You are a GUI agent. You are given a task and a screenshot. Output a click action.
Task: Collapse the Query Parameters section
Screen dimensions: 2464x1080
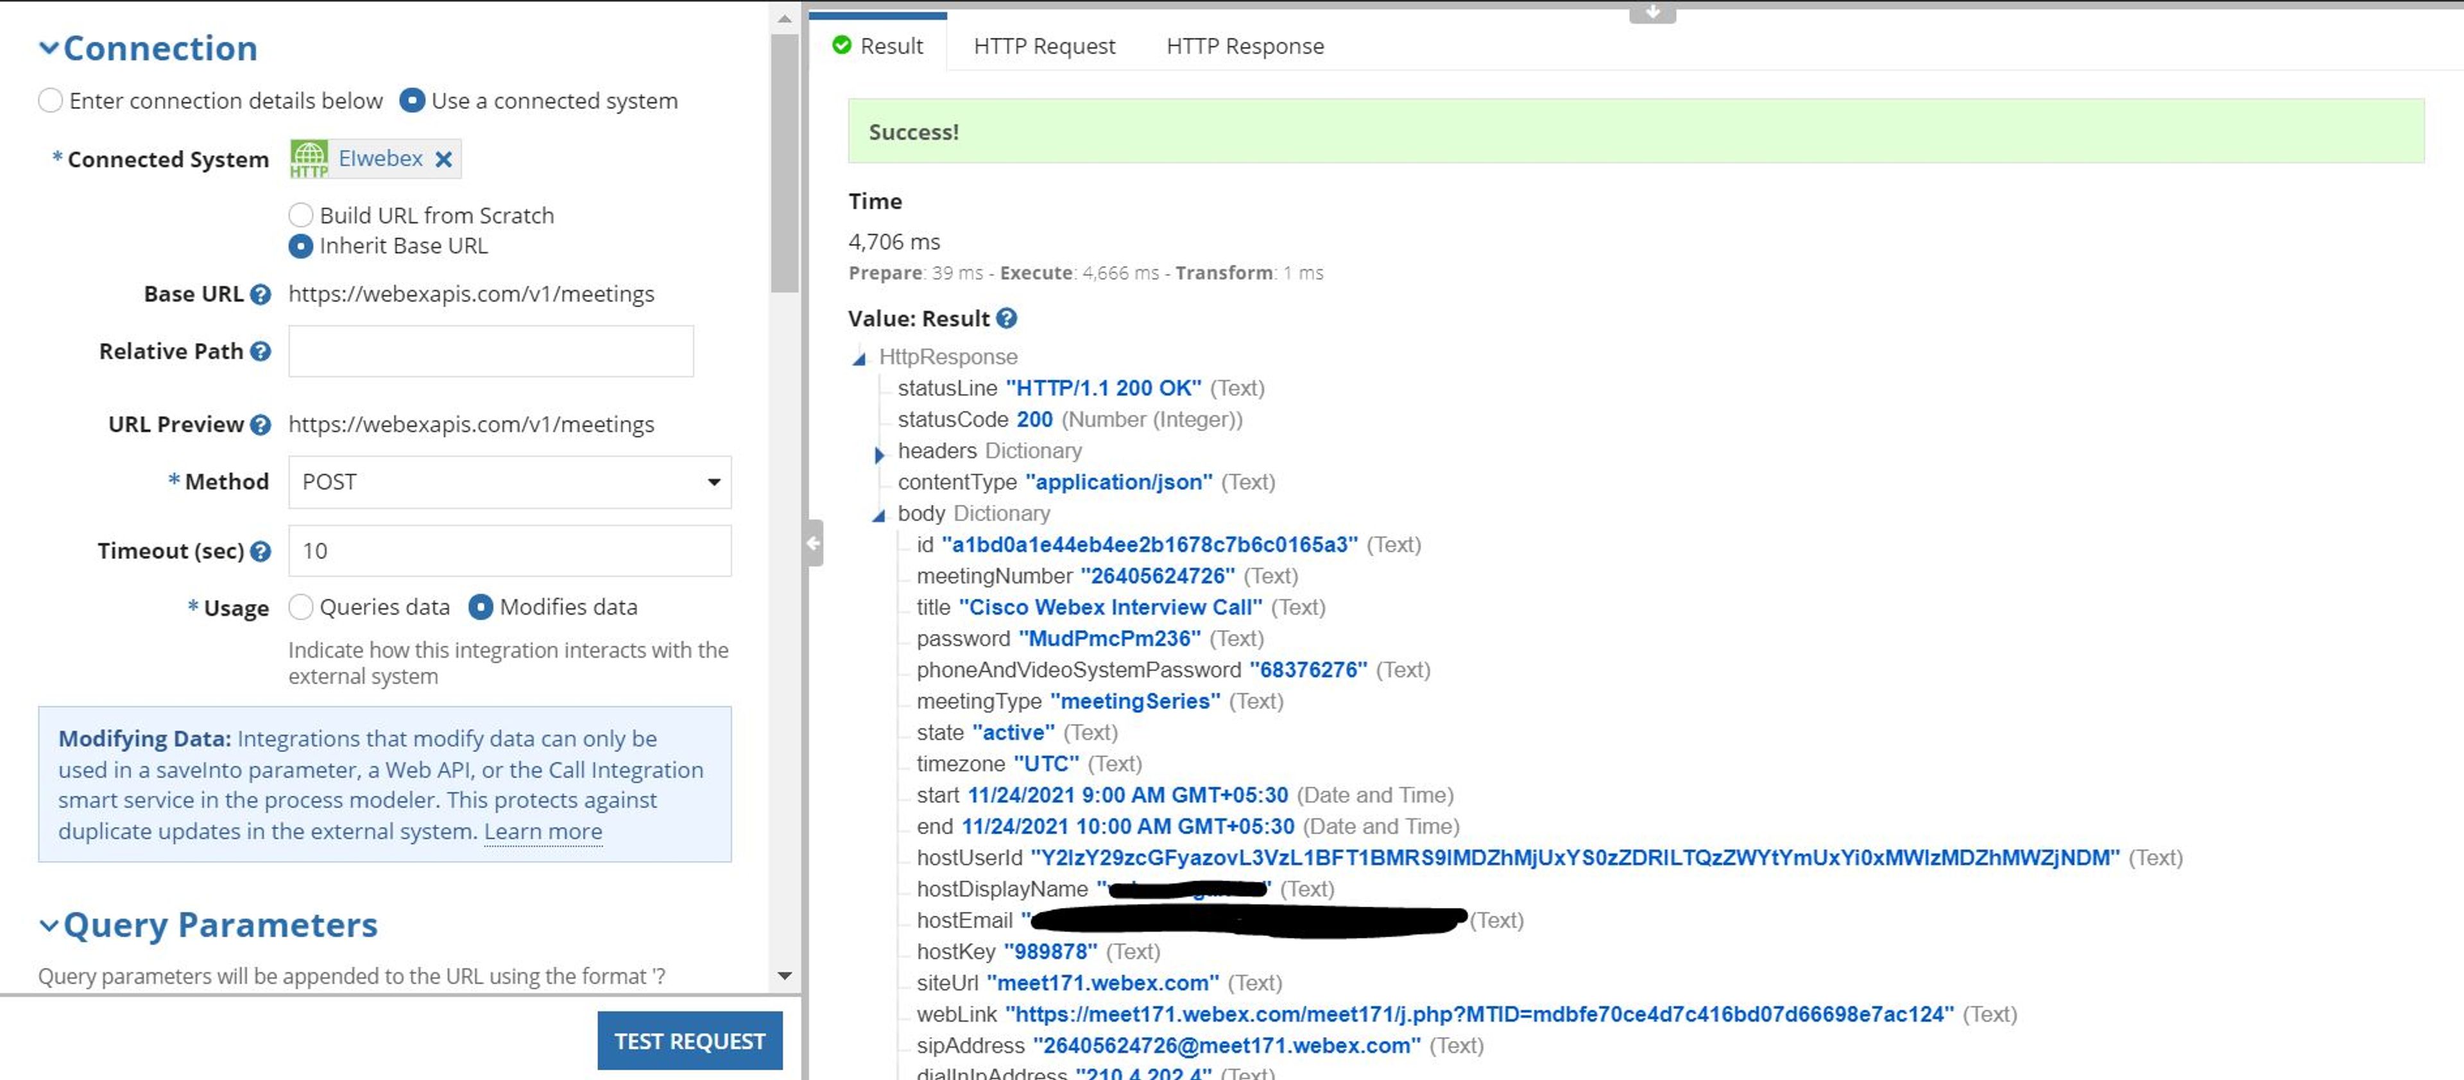[49, 925]
